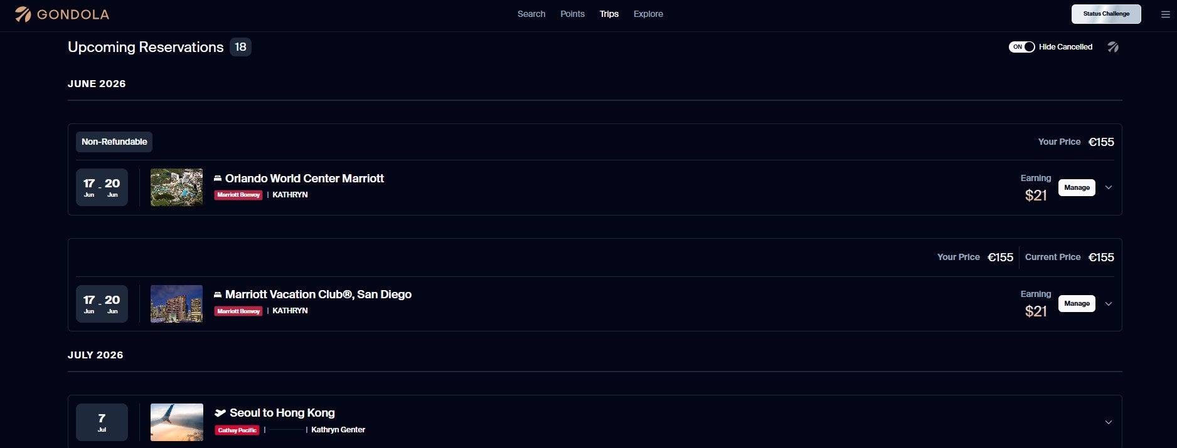Click the airplane icon next to Seoul to Hong Kong

[x=220, y=413]
